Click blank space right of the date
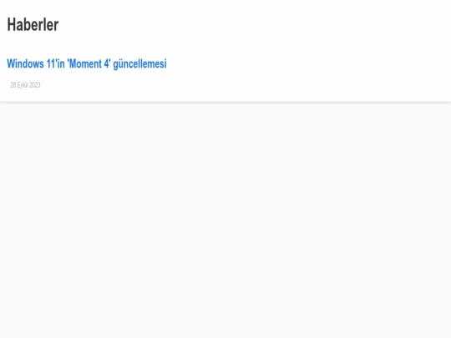The width and height of the screenshot is (451, 338). pos(245,85)
